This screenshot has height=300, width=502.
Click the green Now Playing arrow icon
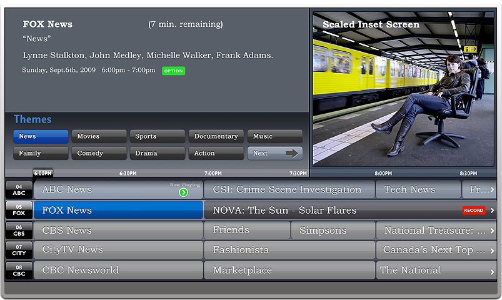coord(183,192)
